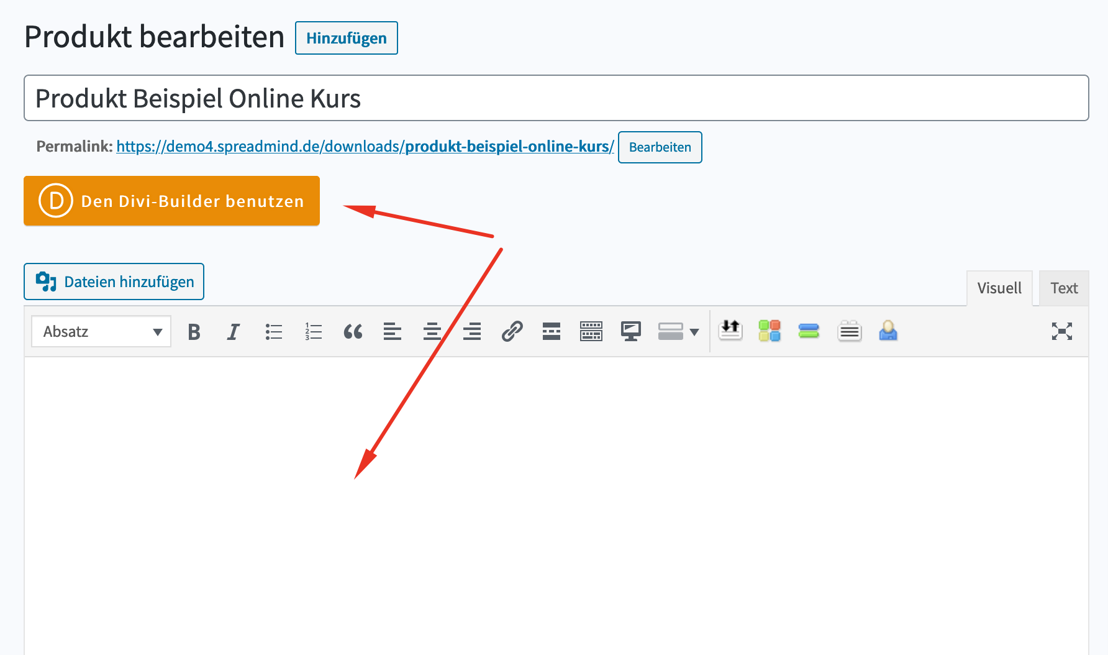
Task: Click the person avatar toolbar icon
Action: (888, 331)
